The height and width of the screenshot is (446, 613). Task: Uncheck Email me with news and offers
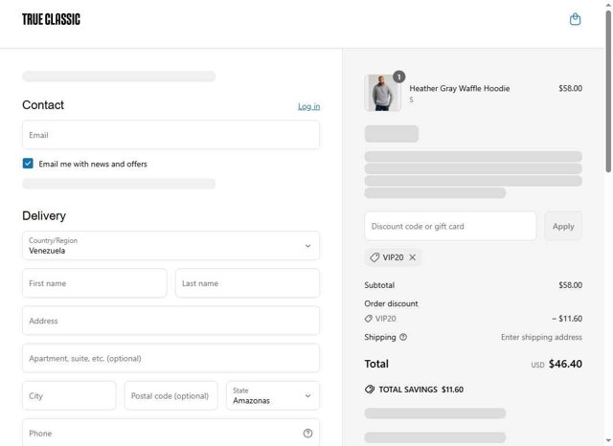pyautogui.click(x=28, y=164)
